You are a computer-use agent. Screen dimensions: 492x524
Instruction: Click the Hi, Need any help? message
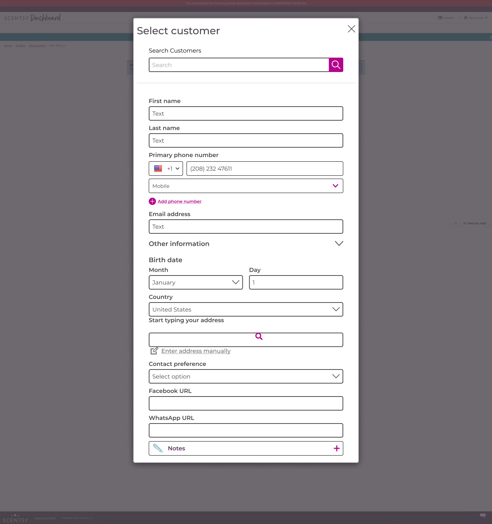(475, 223)
